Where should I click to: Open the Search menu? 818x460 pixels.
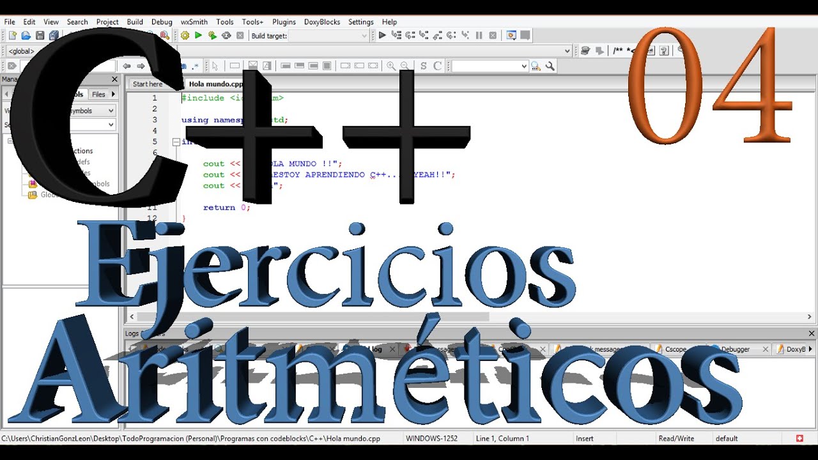click(77, 22)
